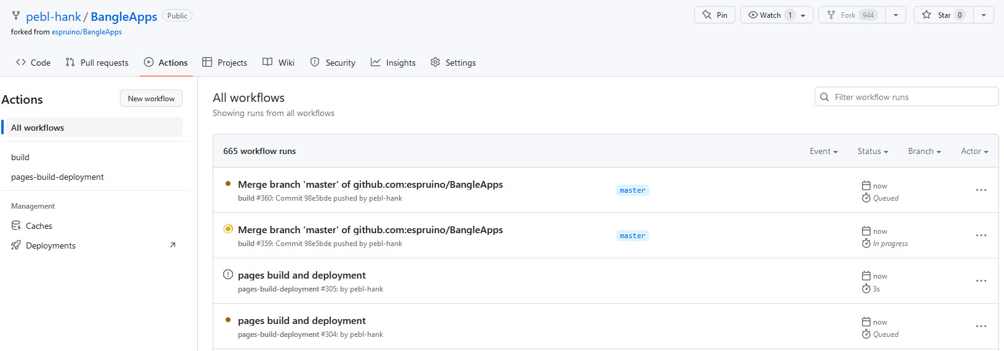
Task: Click 'Showing runs from all workflows' text
Action: [x=274, y=113]
